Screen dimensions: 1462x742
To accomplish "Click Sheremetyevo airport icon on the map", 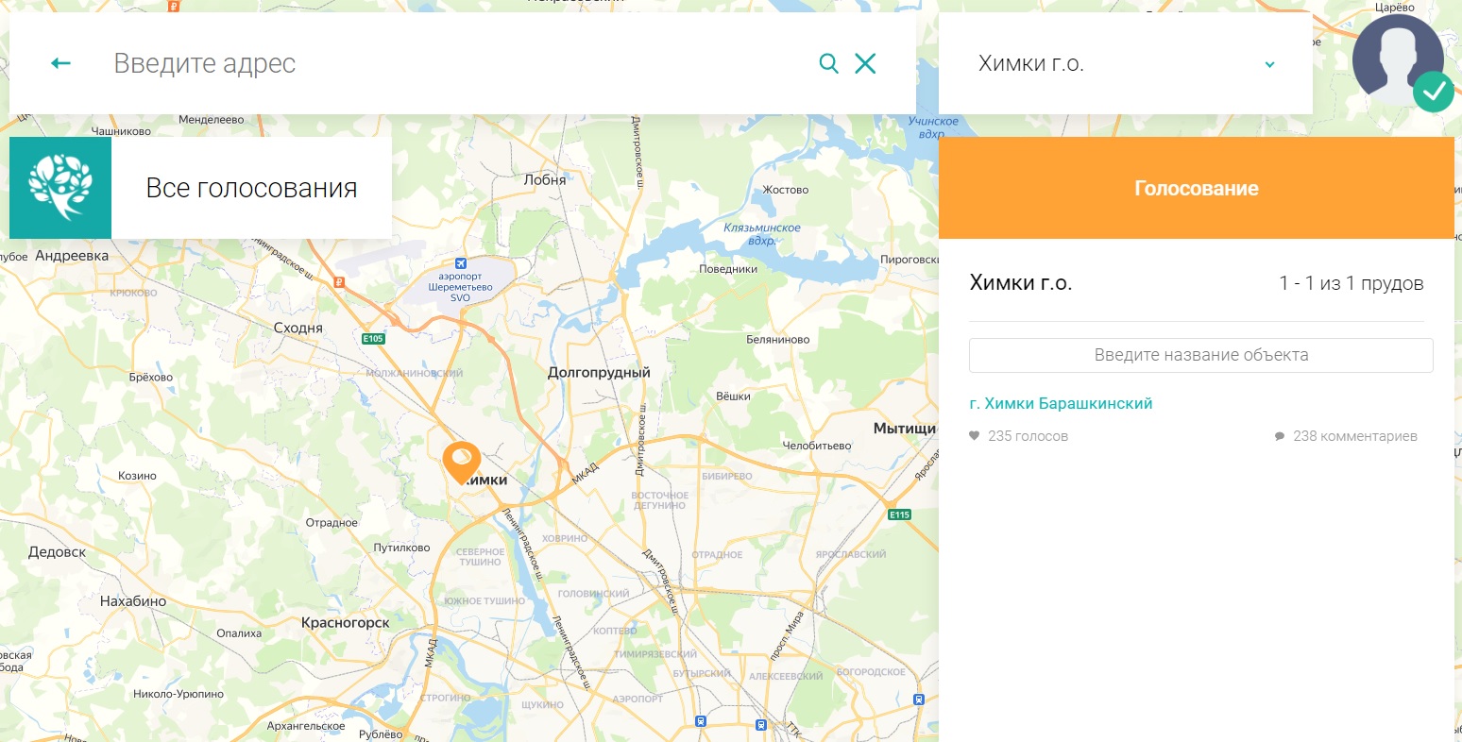I will [461, 263].
